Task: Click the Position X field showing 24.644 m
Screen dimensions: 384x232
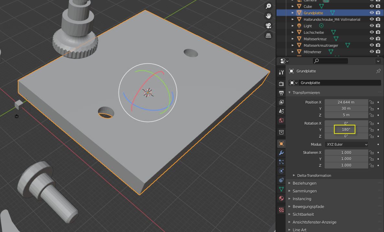Action: click(x=346, y=102)
